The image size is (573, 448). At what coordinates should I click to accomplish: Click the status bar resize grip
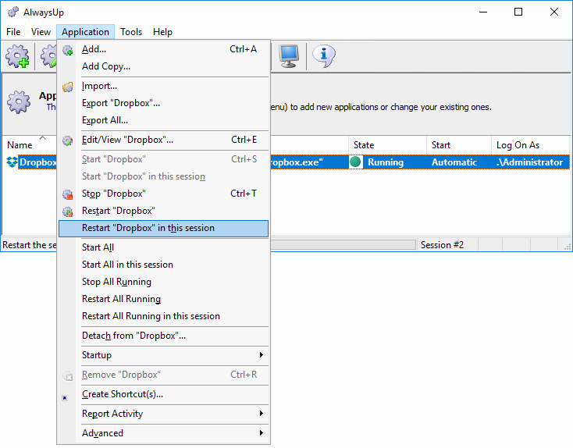568,247
